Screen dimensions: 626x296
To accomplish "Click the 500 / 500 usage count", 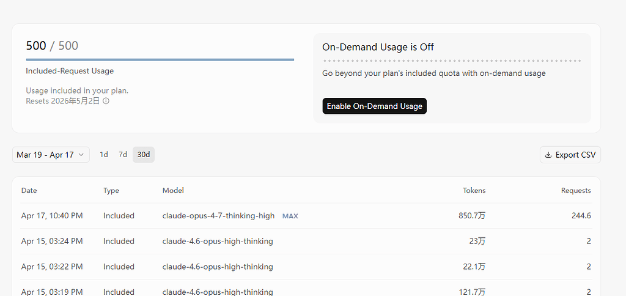I will [52, 46].
